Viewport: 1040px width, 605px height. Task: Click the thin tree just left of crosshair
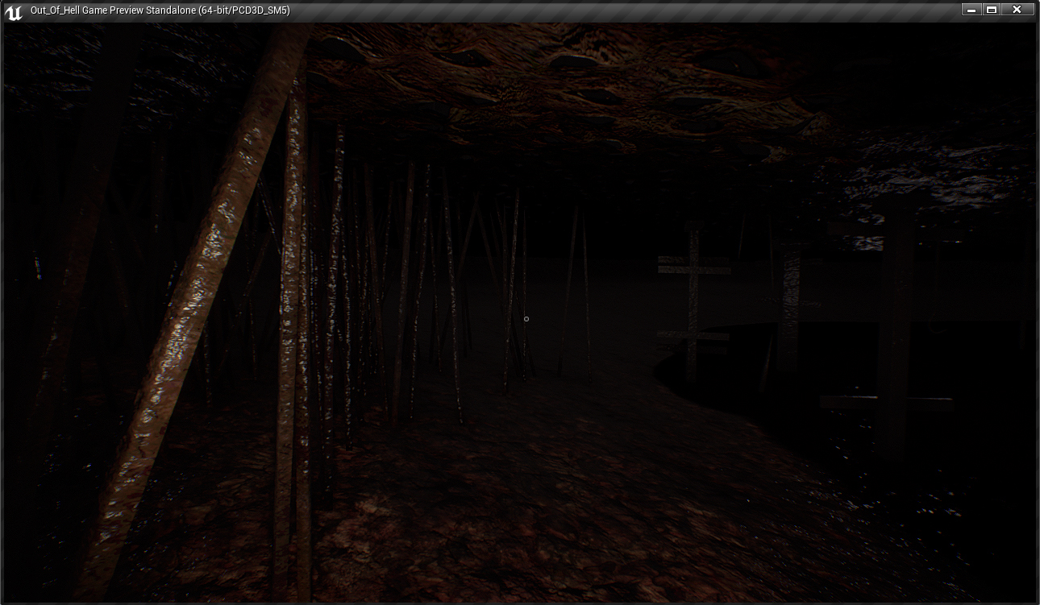[510, 306]
